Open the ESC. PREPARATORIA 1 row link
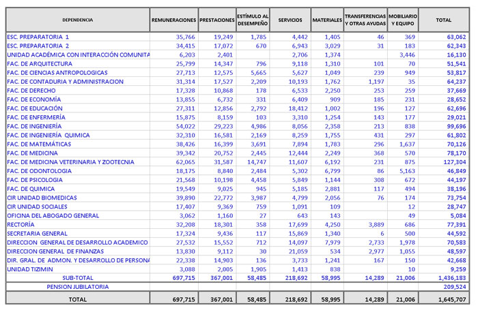 tap(38, 37)
